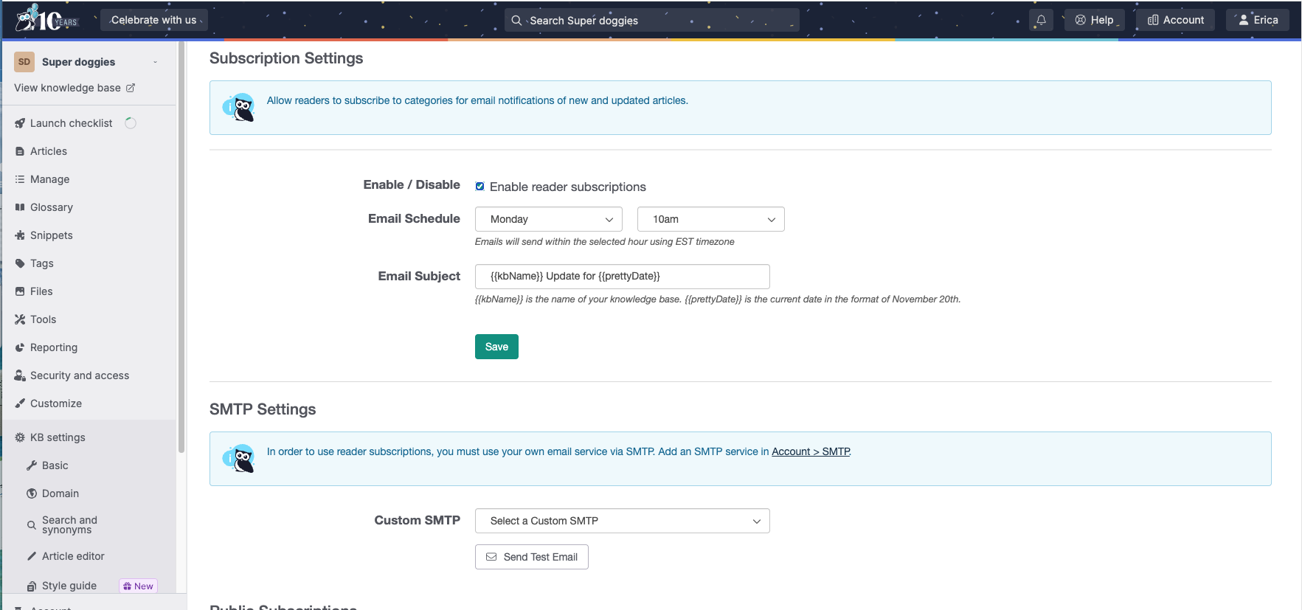Click the green Save button

(496, 347)
